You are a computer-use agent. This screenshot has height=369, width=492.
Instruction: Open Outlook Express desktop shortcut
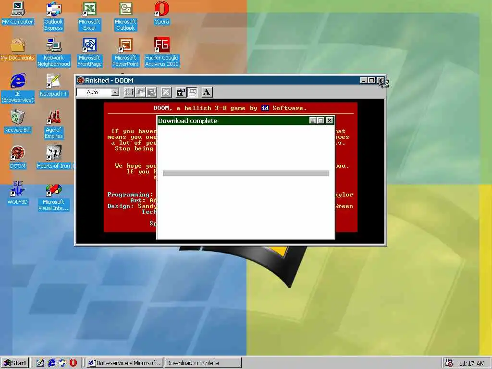tap(53, 16)
